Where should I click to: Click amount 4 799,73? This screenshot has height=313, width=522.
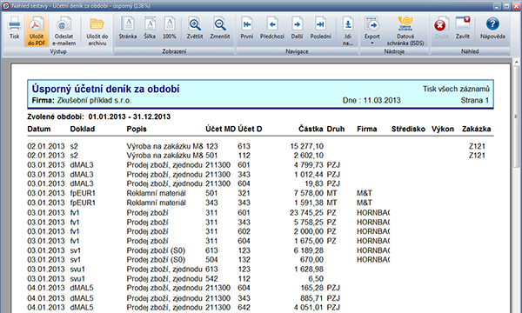(309, 165)
